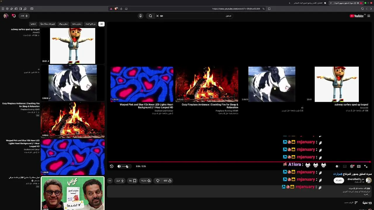Click the Share (مشاركة) button
Image resolution: width=374 pixels, height=210 pixels.
tap(146, 181)
